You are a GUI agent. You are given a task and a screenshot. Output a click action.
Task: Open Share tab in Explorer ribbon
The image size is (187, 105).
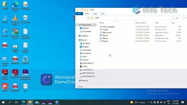point(95,14)
